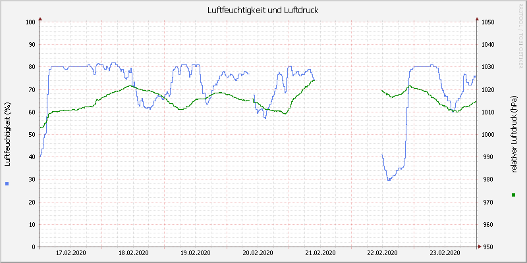The height and width of the screenshot is (263, 527).
Task: Select the 22.02.2020 date label
Action: pyautogui.click(x=383, y=252)
